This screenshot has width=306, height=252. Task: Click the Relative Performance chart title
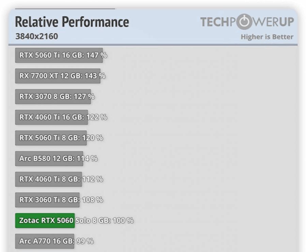coord(72,22)
